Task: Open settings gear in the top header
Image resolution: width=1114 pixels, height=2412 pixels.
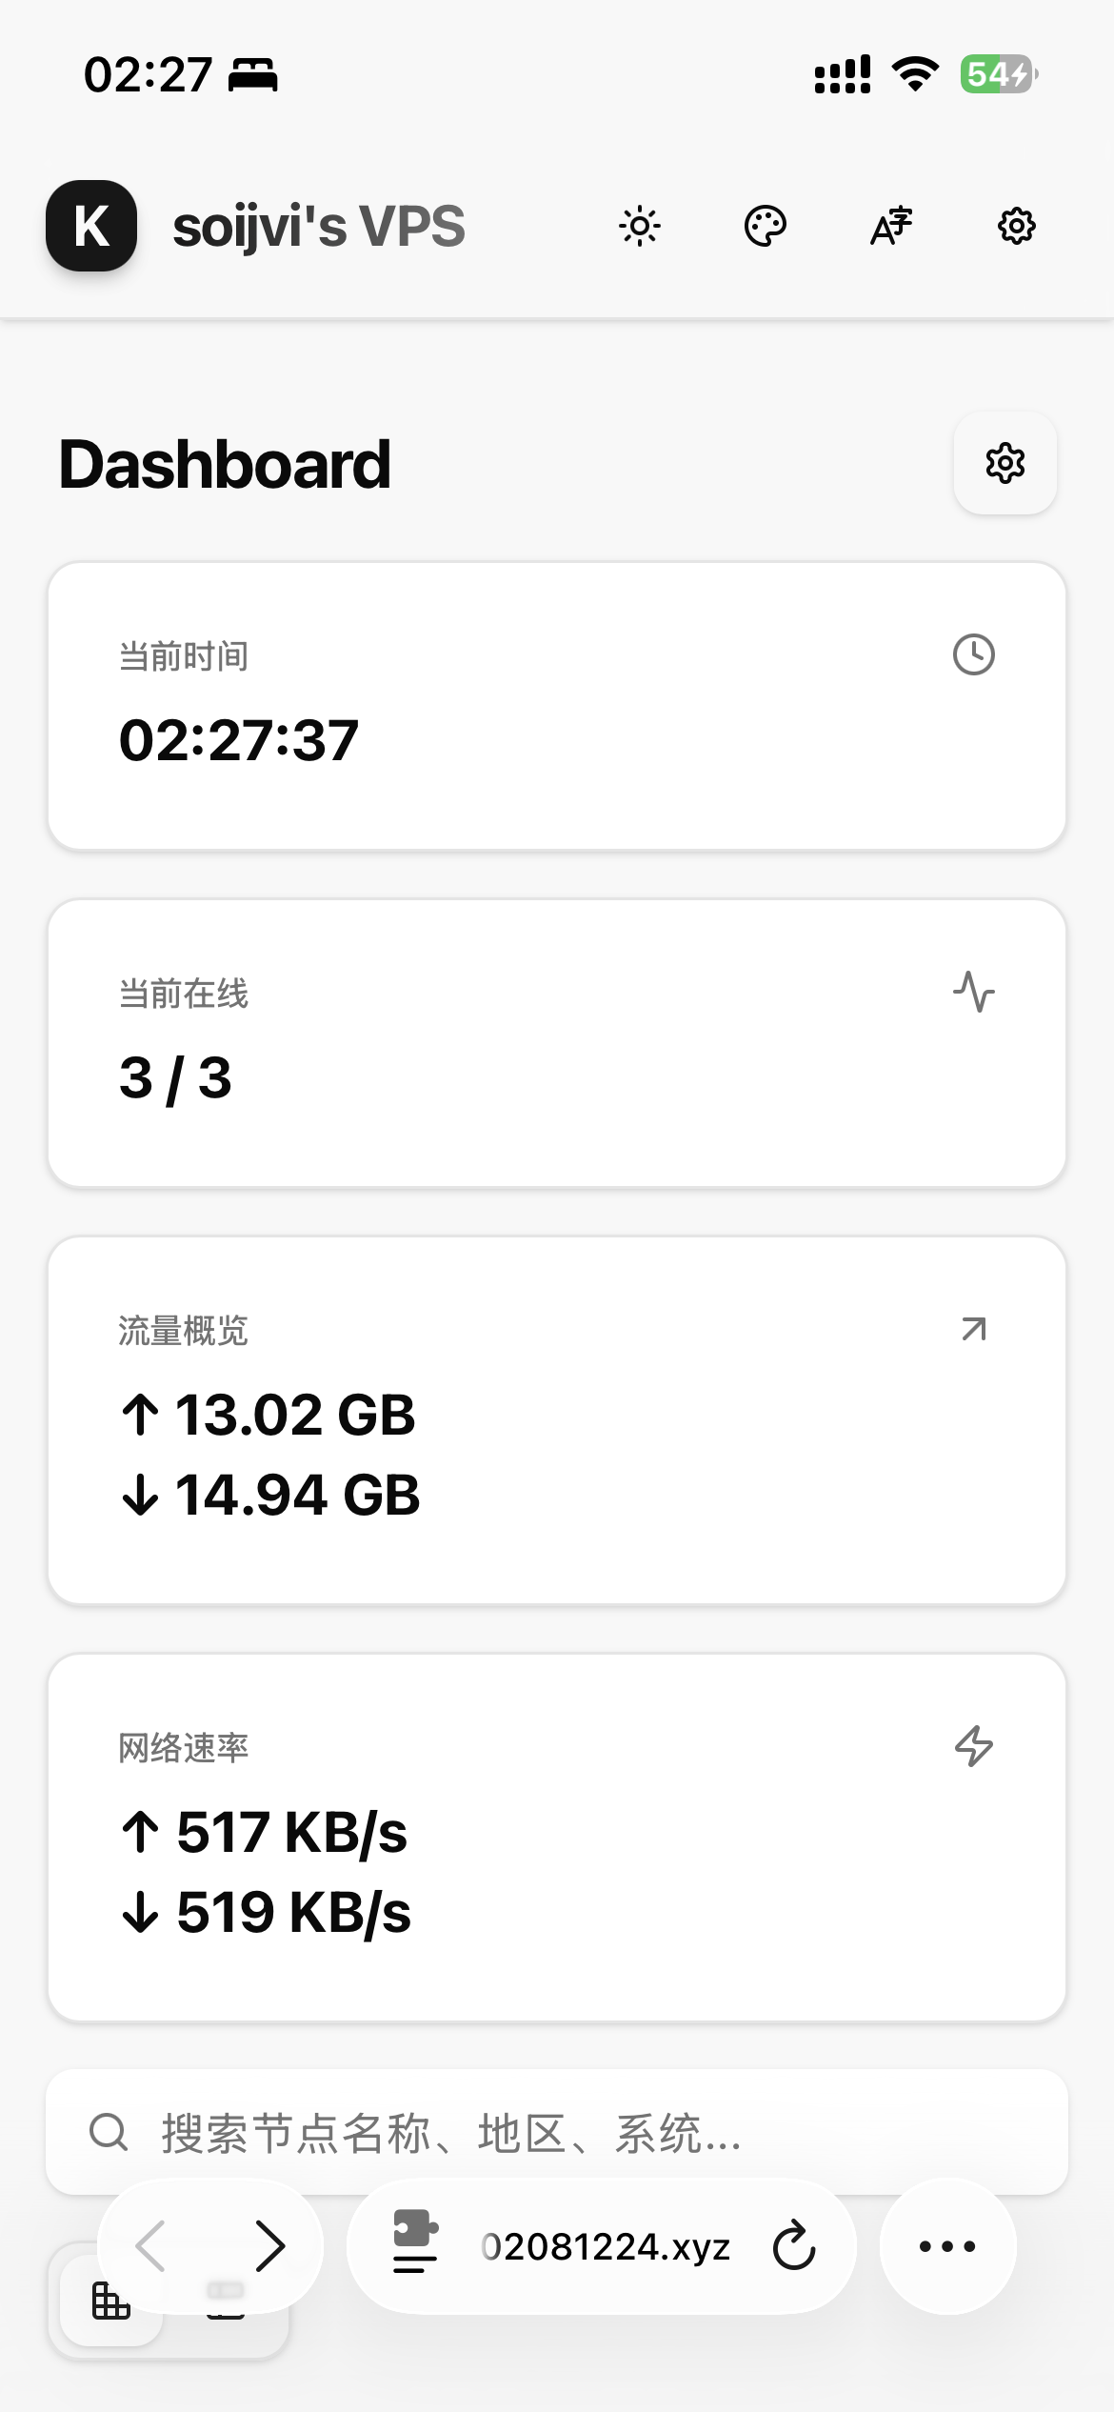Action: tap(1016, 227)
